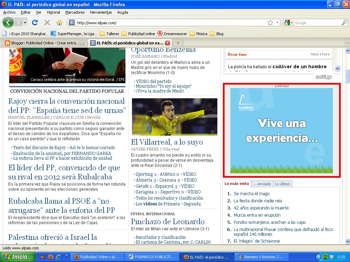
Task: Open the Ver menu
Action: tap(39, 12)
